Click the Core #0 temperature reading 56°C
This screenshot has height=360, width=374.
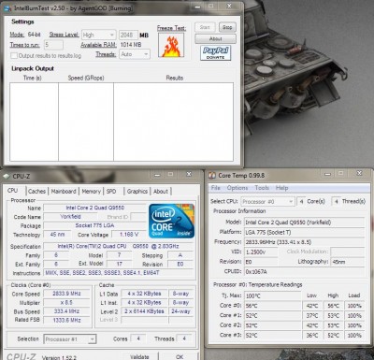[272, 306]
